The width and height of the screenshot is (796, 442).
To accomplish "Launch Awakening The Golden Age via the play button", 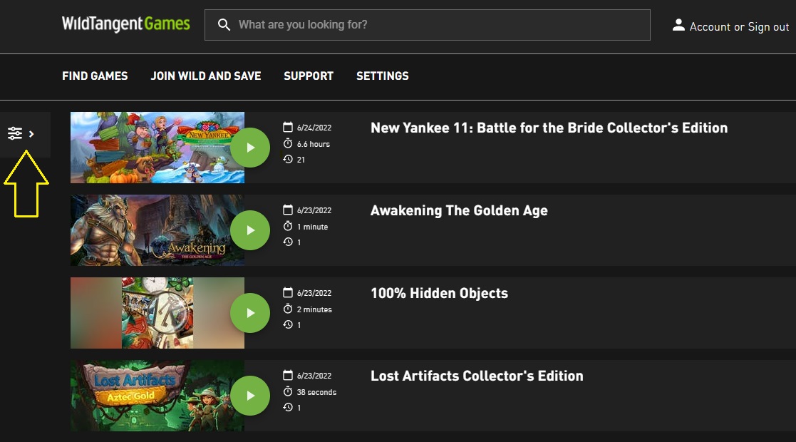I will [249, 231].
